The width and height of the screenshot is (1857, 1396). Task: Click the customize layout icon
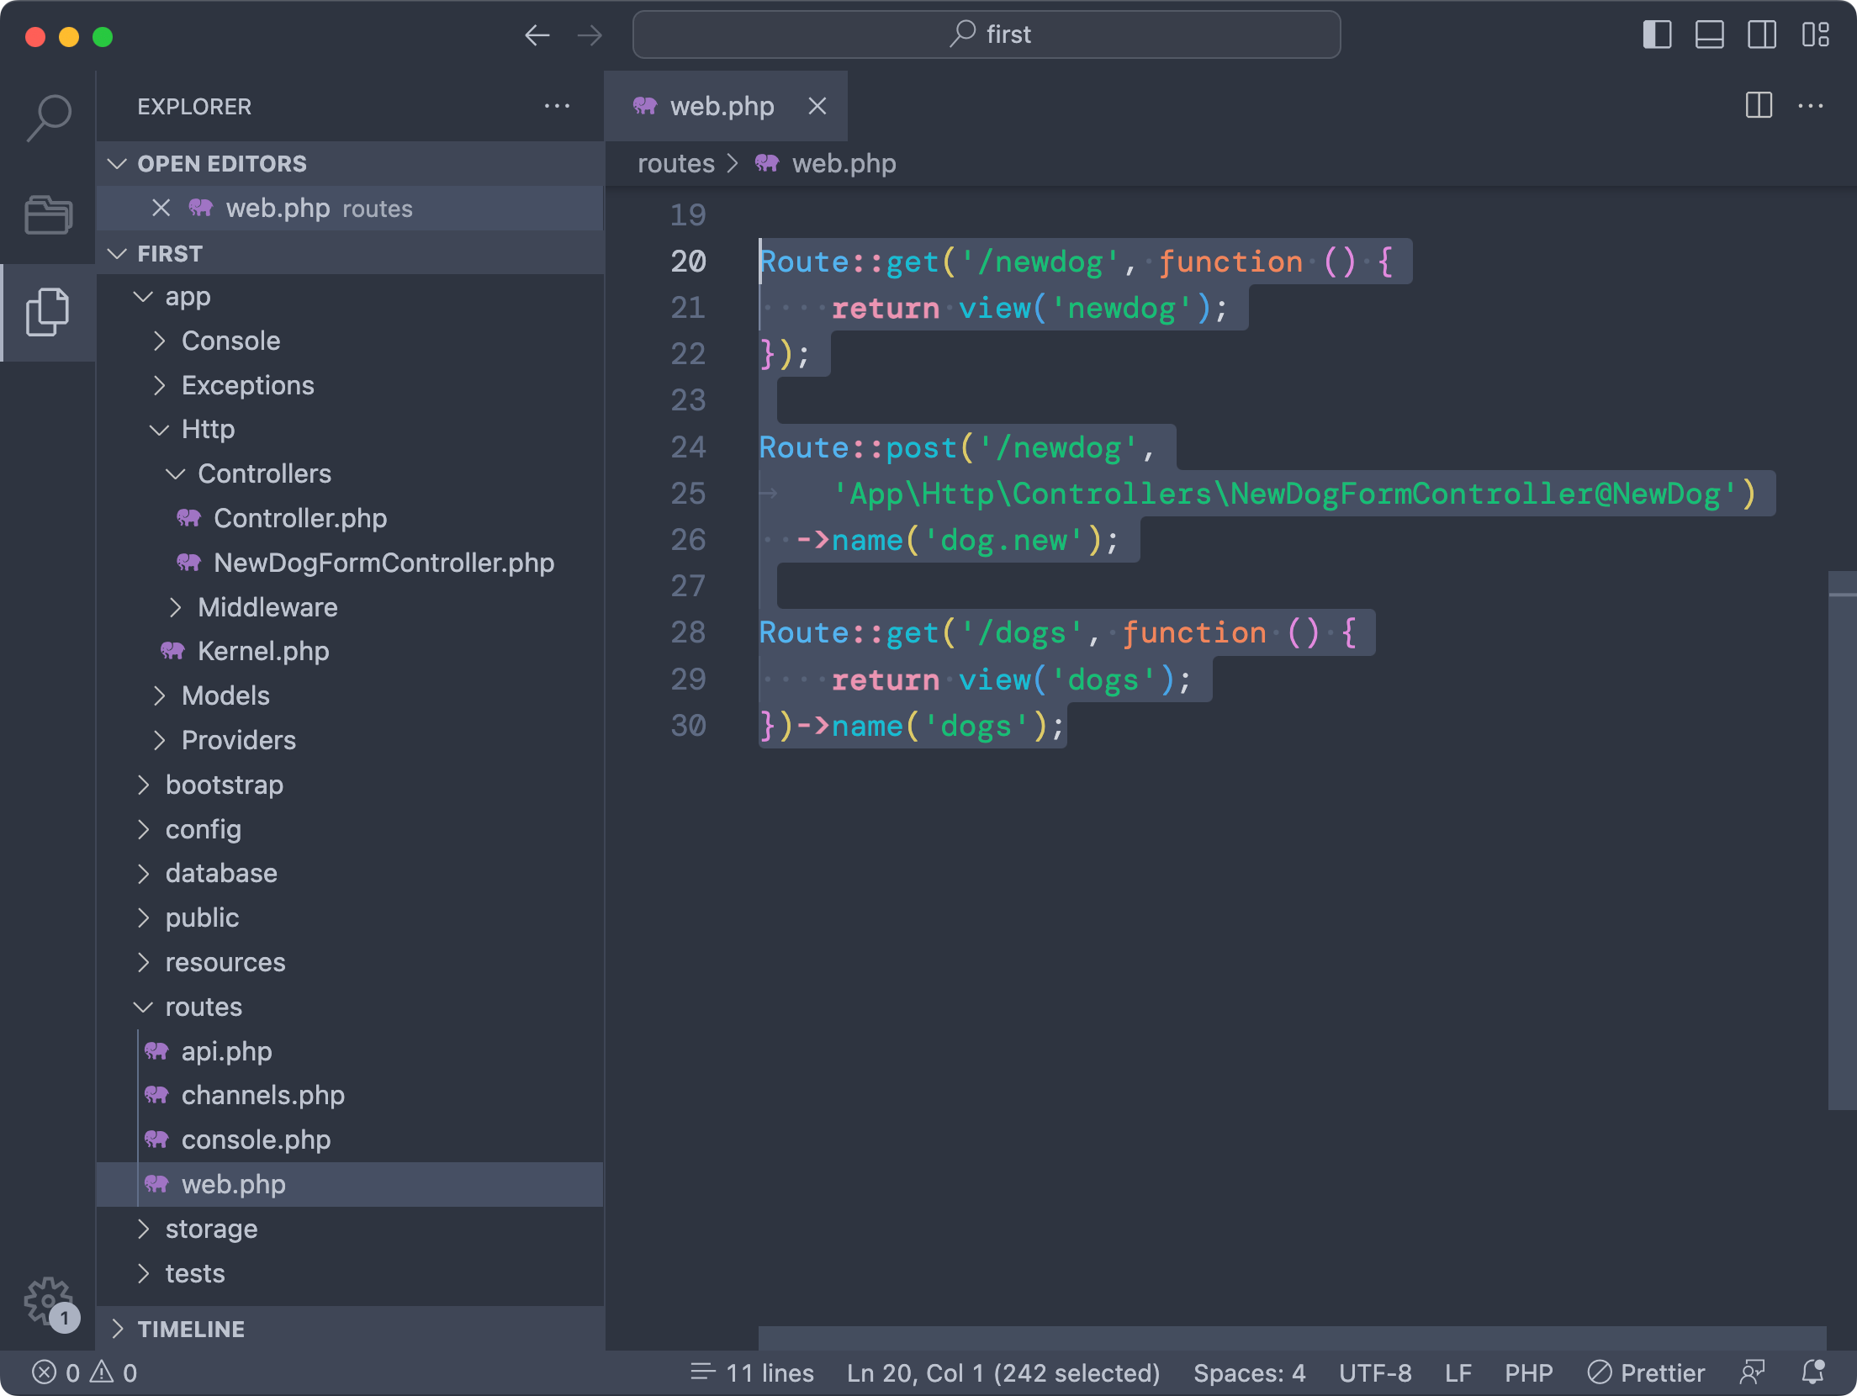click(1815, 35)
